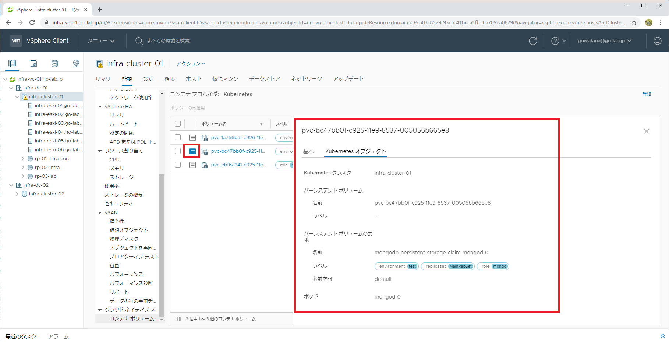Image resolution: width=669 pixels, height=342 pixels.
Task: Click the search magnifier icon
Action: point(139,41)
